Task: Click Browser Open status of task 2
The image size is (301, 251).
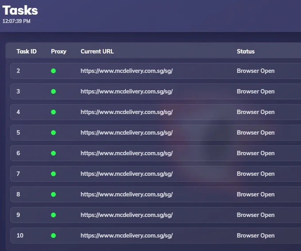Action: click(255, 71)
